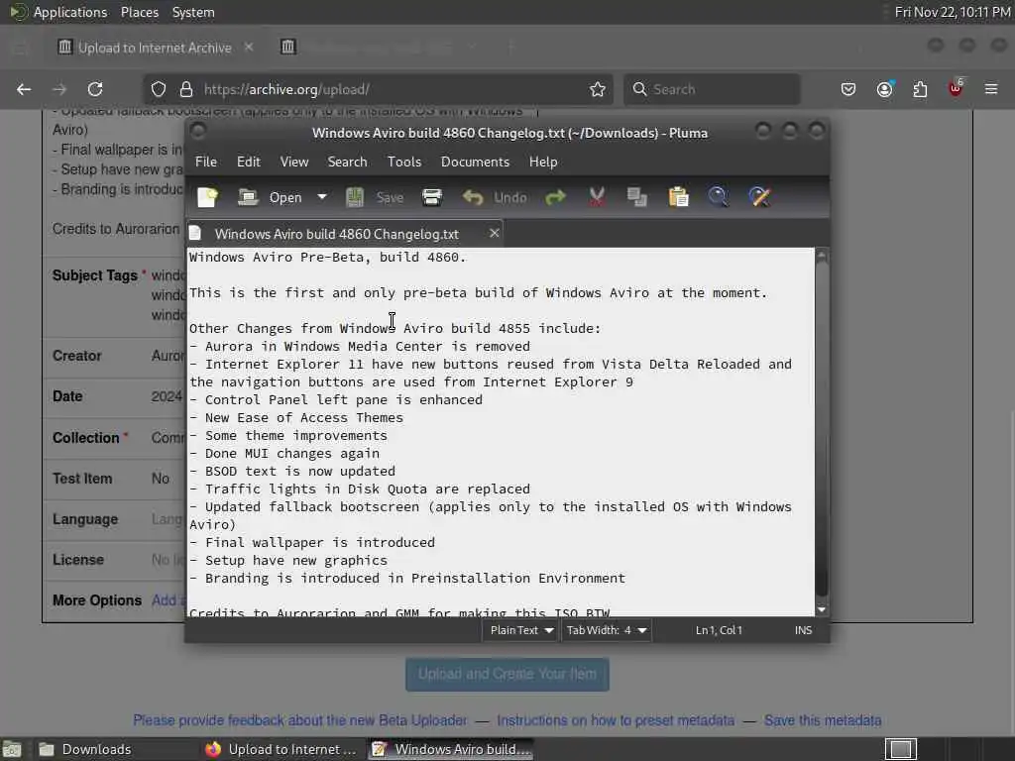This screenshot has width=1015, height=761.
Task: Open Firefox account icon
Action: coord(884,89)
